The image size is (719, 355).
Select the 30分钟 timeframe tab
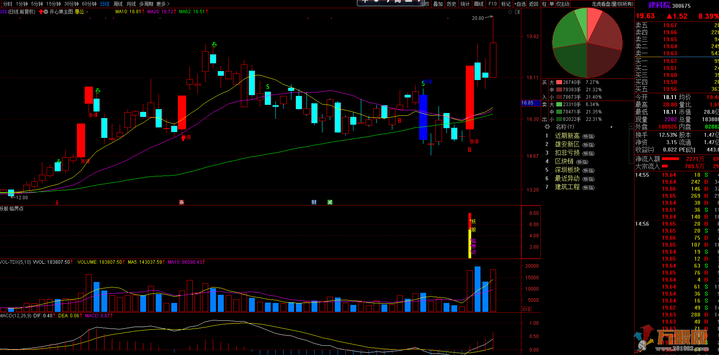coord(71,4)
